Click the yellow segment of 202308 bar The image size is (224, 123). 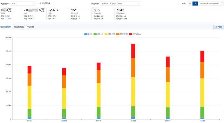click(x=202, y=93)
